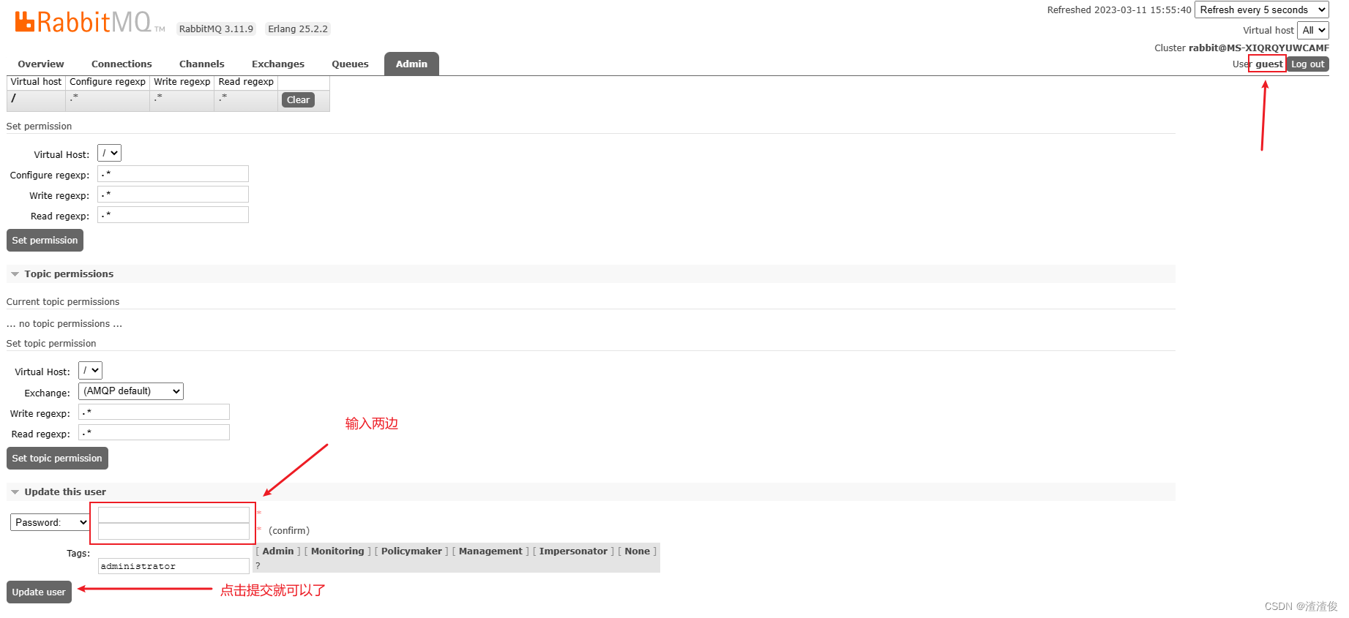Click the Admin tab

click(411, 64)
